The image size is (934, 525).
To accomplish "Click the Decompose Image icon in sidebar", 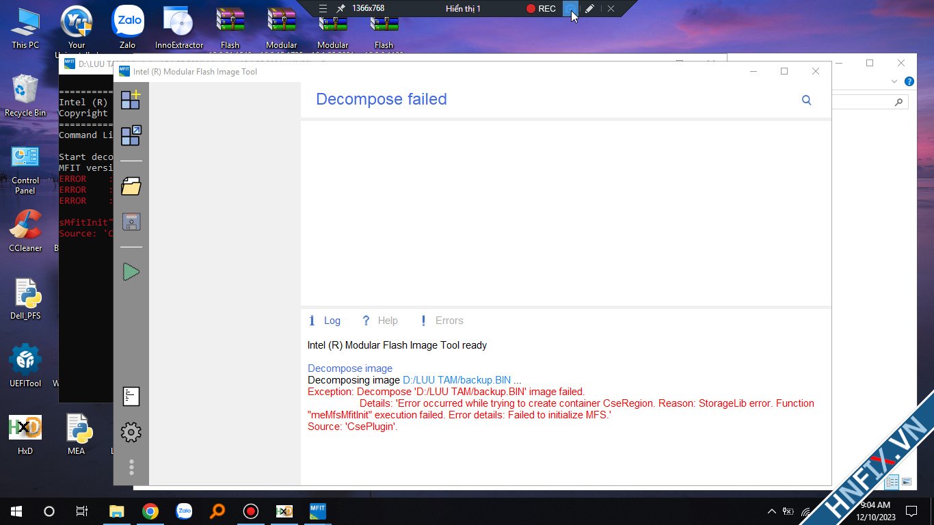I will [131, 135].
